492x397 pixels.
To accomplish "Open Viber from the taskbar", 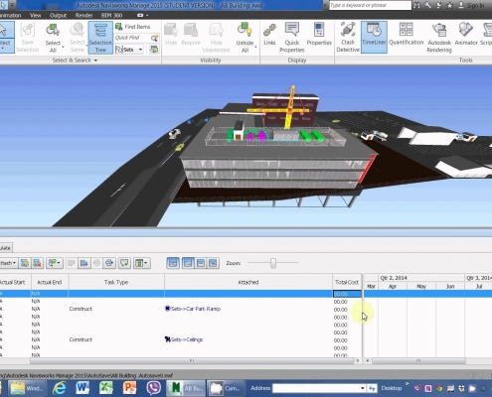I will [153, 388].
